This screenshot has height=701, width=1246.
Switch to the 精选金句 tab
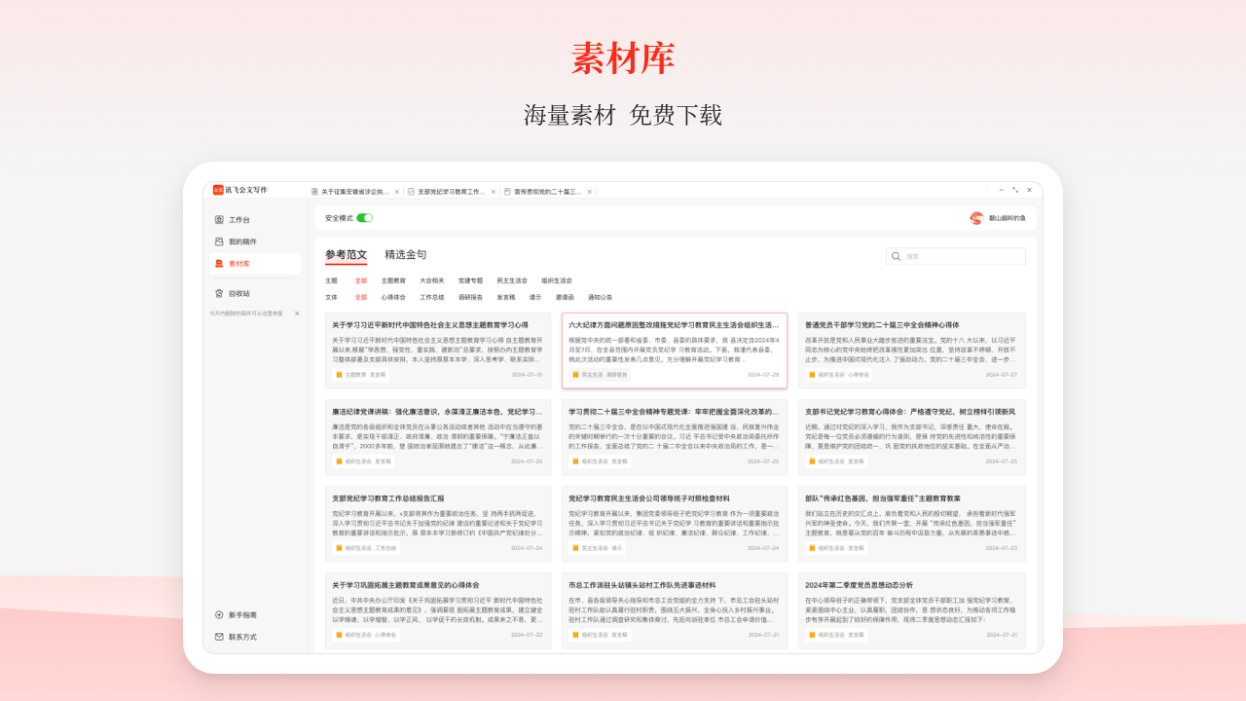(x=407, y=255)
